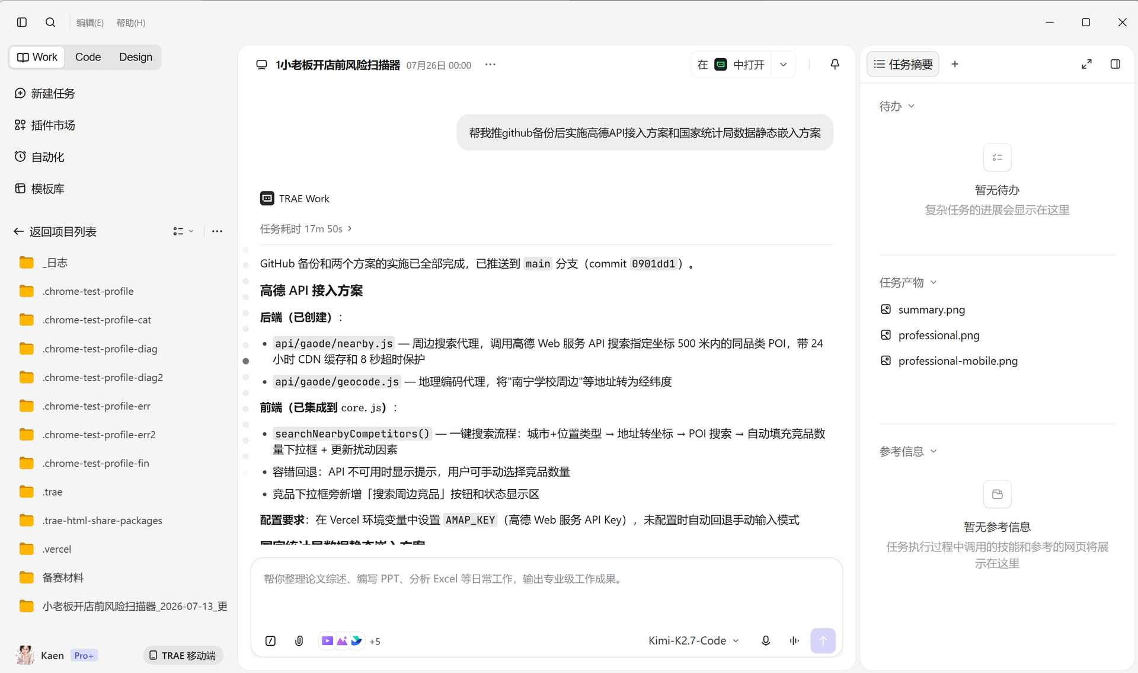
Task: Go back via 返回项目列表
Action: (x=55, y=232)
